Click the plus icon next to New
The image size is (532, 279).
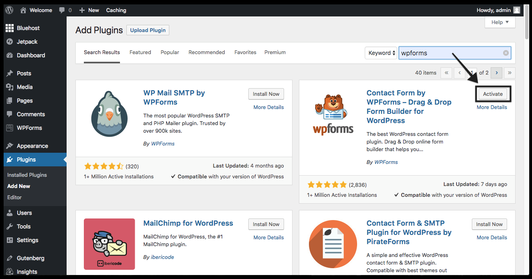tap(82, 10)
